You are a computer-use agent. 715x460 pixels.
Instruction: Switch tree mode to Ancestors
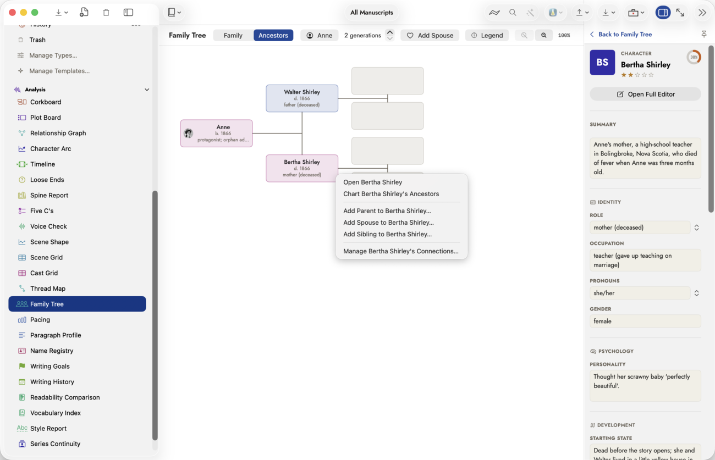pos(273,35)
